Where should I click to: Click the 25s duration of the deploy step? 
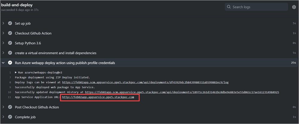point(294,63)
